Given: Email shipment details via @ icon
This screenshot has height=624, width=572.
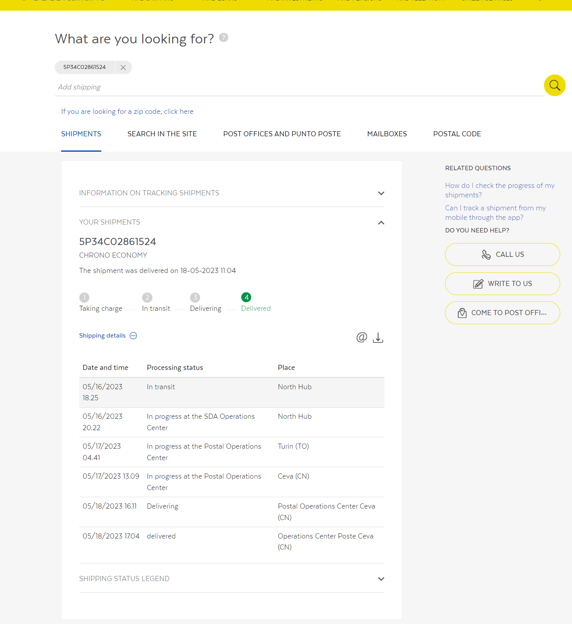Looking at the screenshot, I should click(x=361, y=337).
